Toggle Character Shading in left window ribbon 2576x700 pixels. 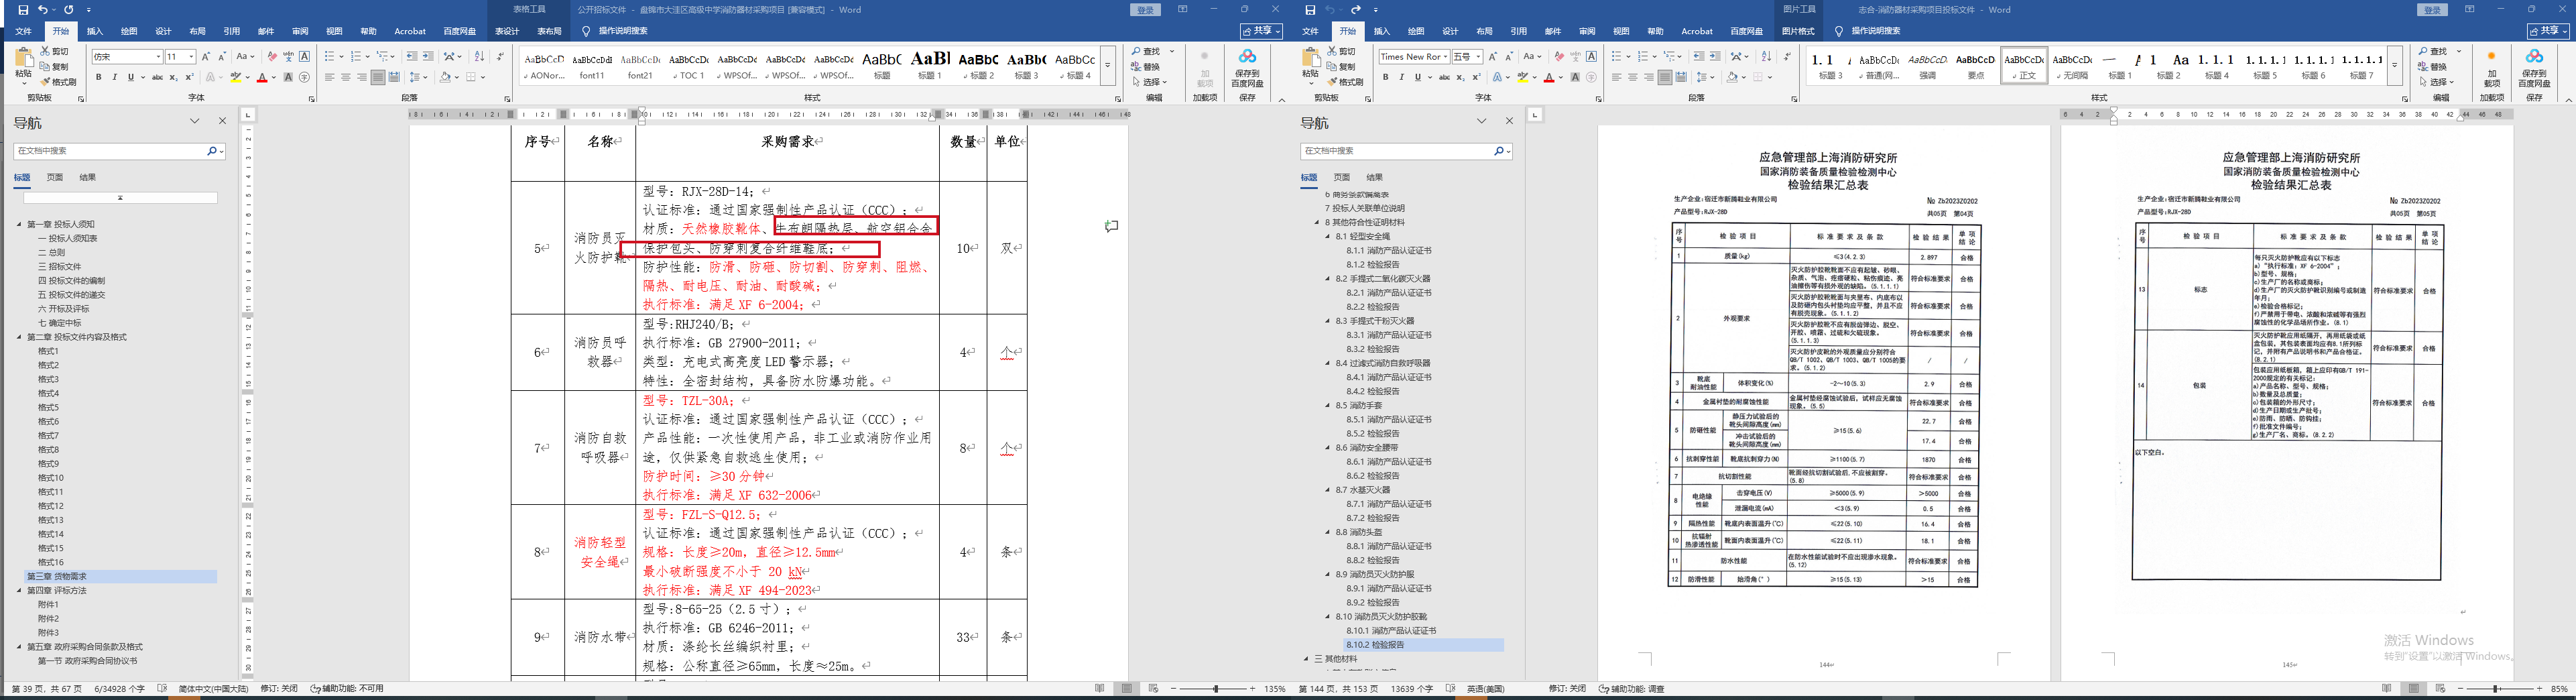click(289, 77)
